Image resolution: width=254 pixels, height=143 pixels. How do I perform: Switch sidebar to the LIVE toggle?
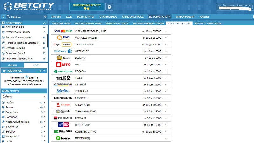pyautogui.click(x=36, y=65)
